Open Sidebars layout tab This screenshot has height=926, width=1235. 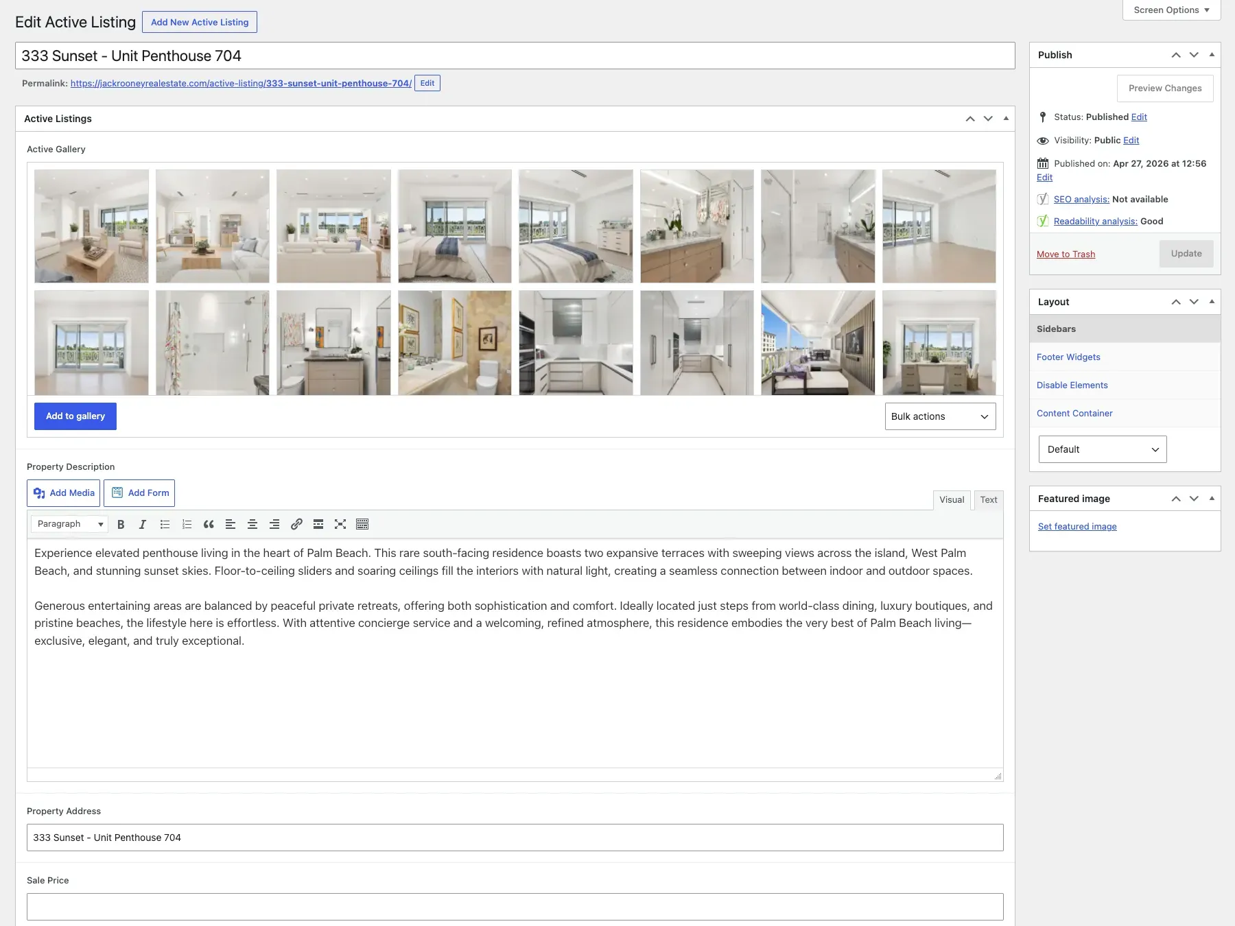pos(1125,329)
